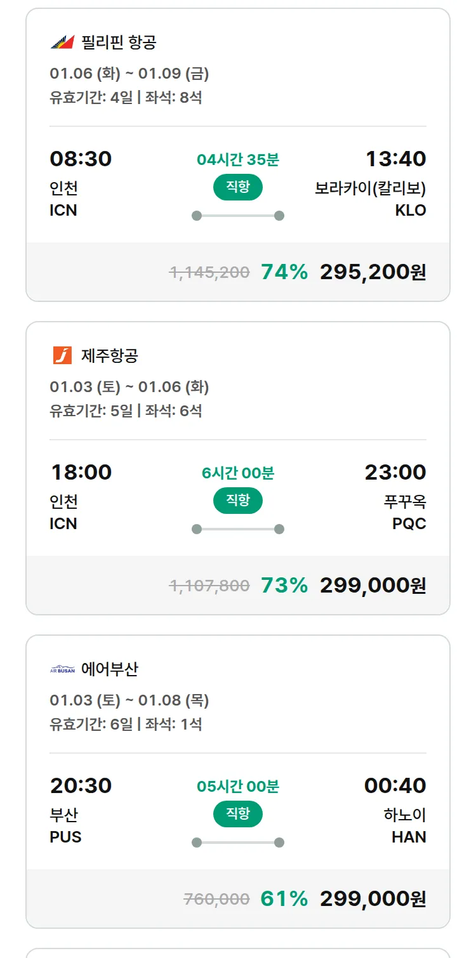Select the 299,000원 Hanoi fare
The width and height of the screenshot is (476, 958).
[x=373, y=899]
